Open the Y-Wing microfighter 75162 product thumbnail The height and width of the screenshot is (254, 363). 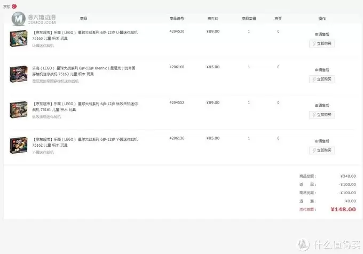pyautogui.click(x=19, y=145)
